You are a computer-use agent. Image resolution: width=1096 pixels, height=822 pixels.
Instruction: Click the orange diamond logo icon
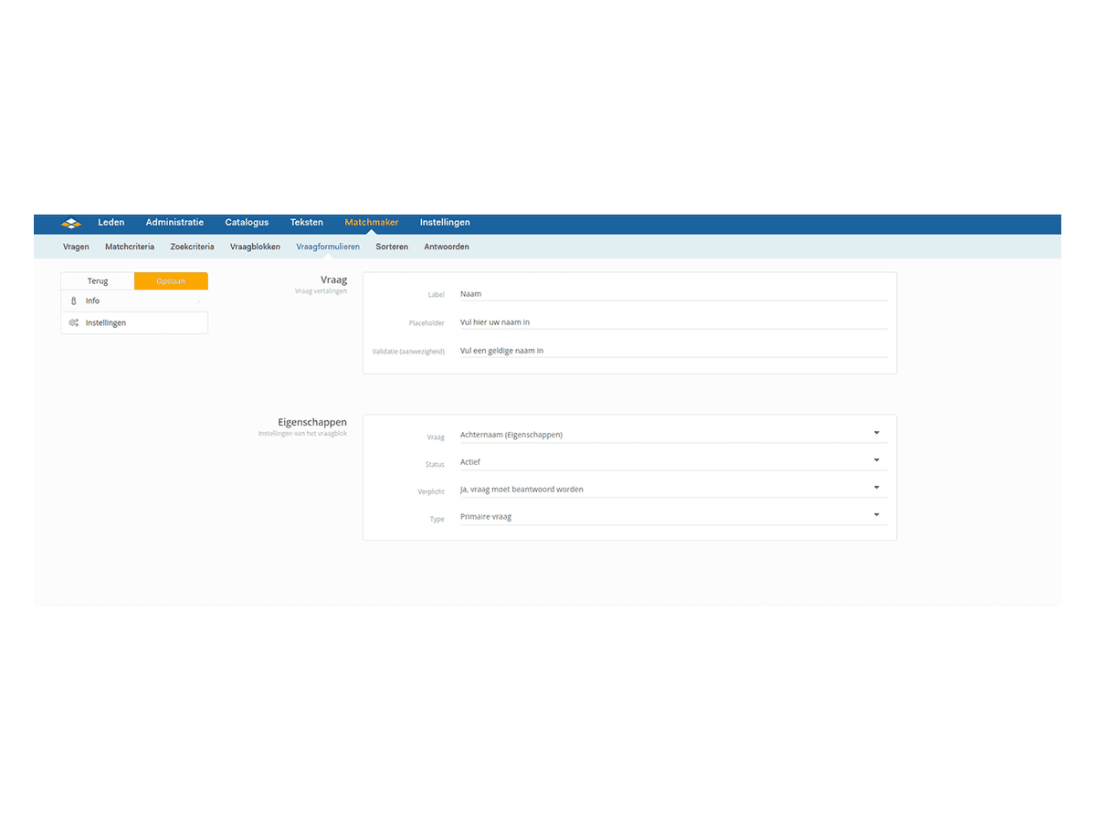(71, 223)
